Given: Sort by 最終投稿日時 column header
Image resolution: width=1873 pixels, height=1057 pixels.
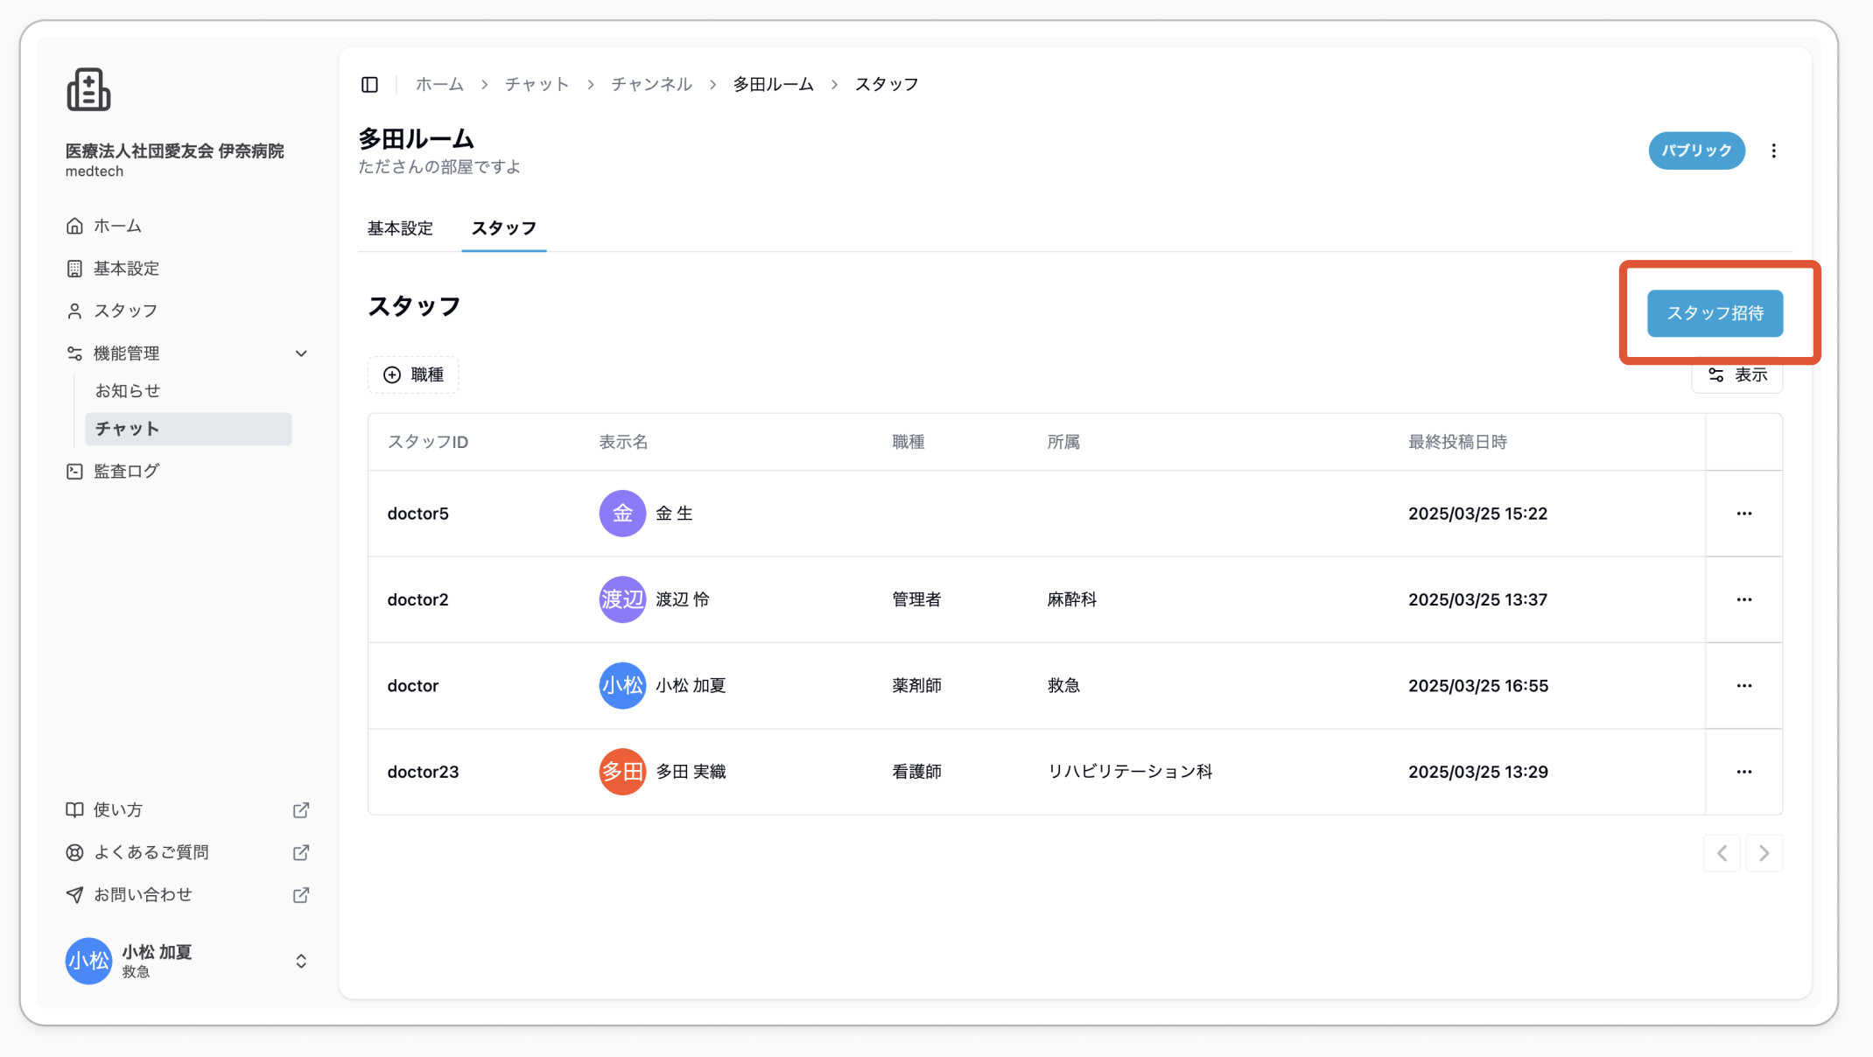Looking at the screenshot, I should pos(1457,442).
